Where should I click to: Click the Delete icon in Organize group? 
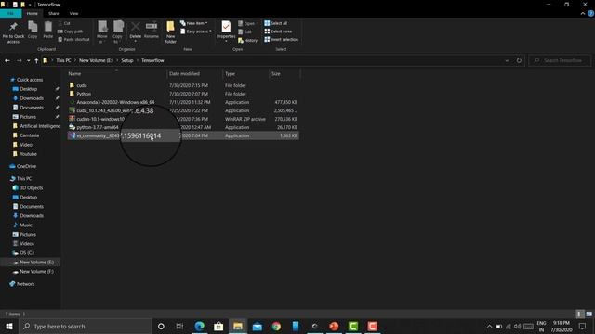coord(135,31)
